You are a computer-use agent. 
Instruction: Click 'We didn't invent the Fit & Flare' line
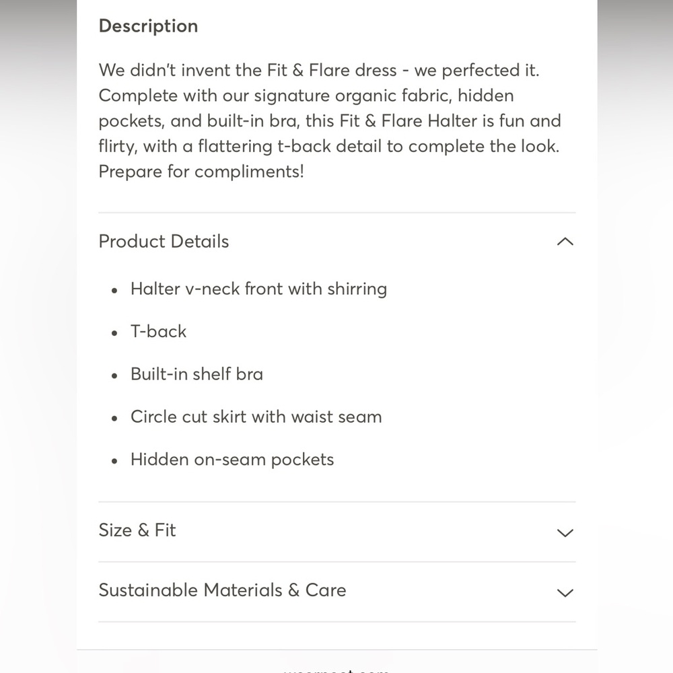248,70
